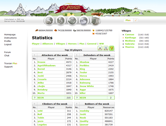Open Shadow's profile from defenders list
The image size is (166, 126).
coord(85,62)
